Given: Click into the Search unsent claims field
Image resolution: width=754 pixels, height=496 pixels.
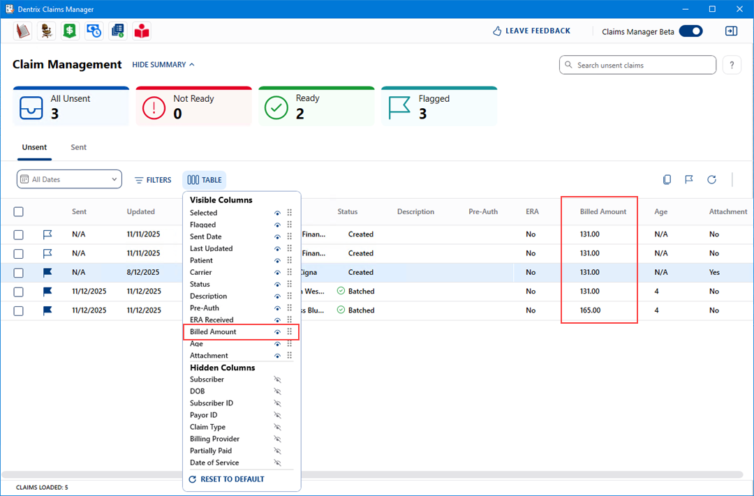Looking at the screenshot, I should (x=637, y=65).
